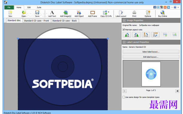Click the label layout page preview thumbnail
This screenshot has width=183, height=114.
(x=151, y=74)
